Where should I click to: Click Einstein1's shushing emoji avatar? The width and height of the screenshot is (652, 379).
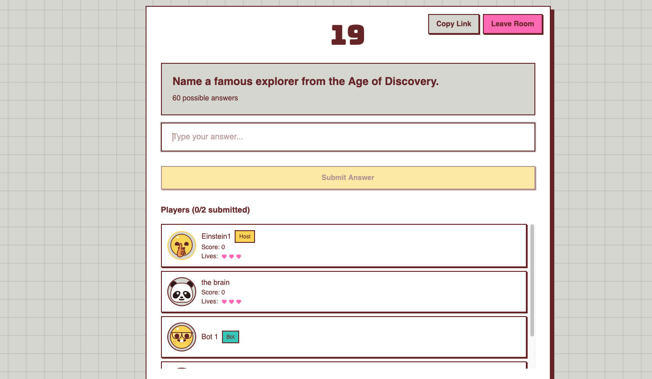182,246
